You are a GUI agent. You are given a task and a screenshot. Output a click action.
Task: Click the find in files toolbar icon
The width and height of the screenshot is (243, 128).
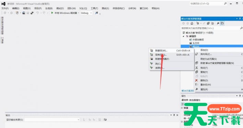[x=96, y=13]
